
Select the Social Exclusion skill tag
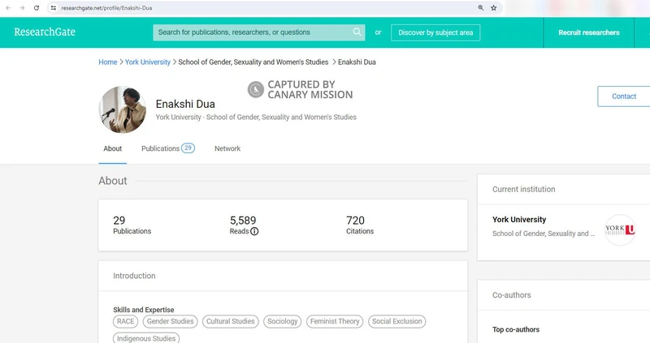point(396,321)
